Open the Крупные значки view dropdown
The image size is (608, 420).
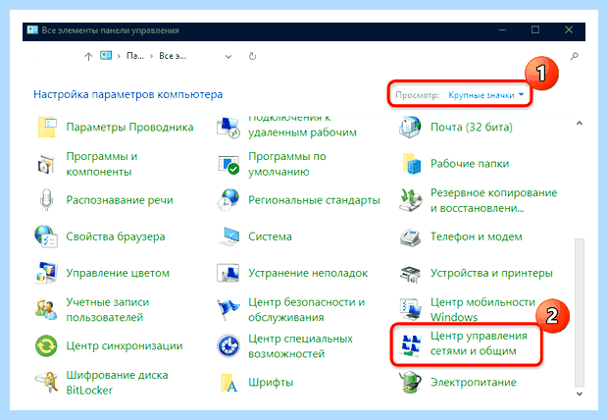click(x=485, y=95)
